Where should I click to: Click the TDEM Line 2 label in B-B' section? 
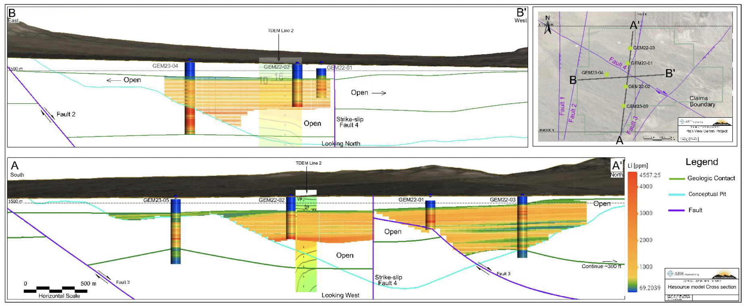point(281,31)
